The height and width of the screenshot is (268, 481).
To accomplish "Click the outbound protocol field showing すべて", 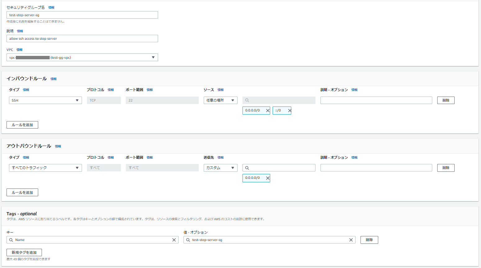I will [104, 168].
